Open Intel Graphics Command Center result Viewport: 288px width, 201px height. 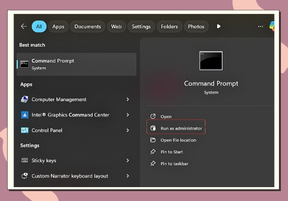pos(75,115)
